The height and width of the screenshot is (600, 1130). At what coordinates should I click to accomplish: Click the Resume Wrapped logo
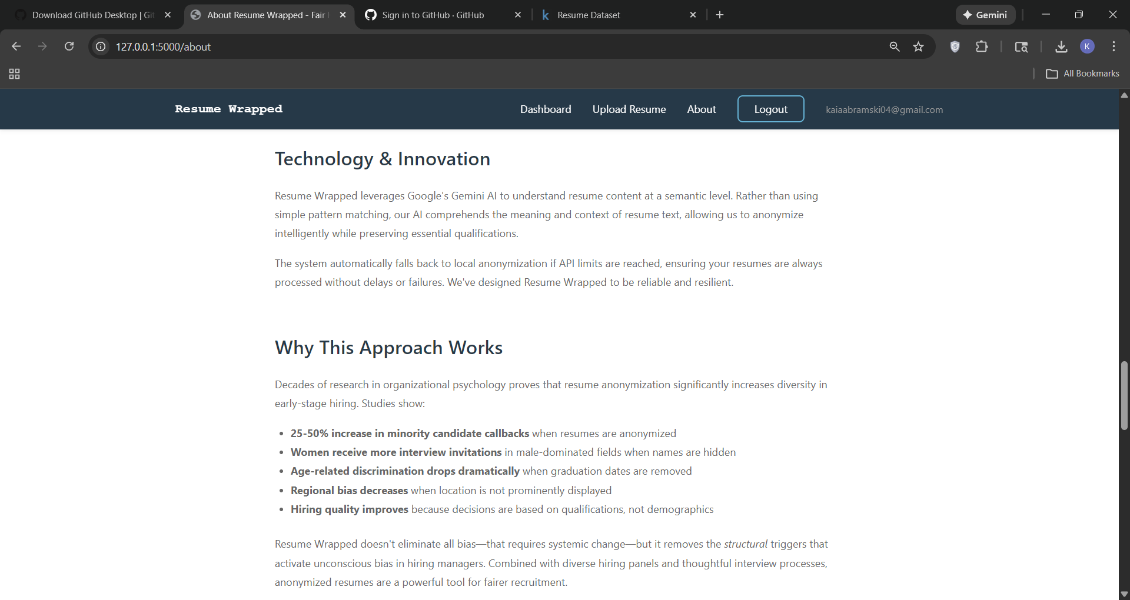pos(228,109)
